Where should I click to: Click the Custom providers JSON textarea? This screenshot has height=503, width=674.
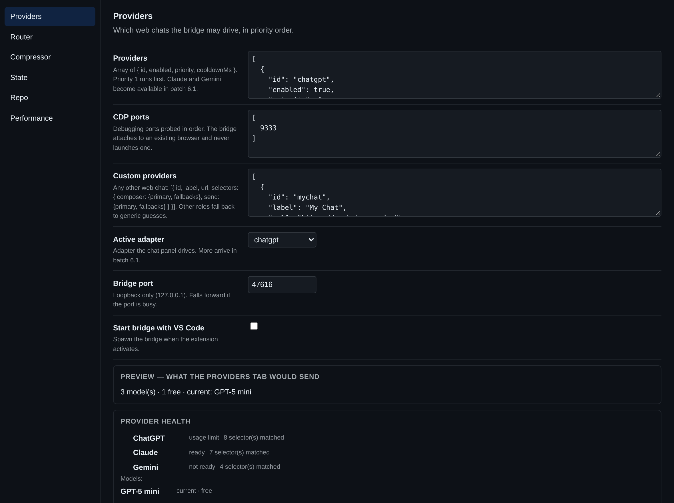point(455,193)
